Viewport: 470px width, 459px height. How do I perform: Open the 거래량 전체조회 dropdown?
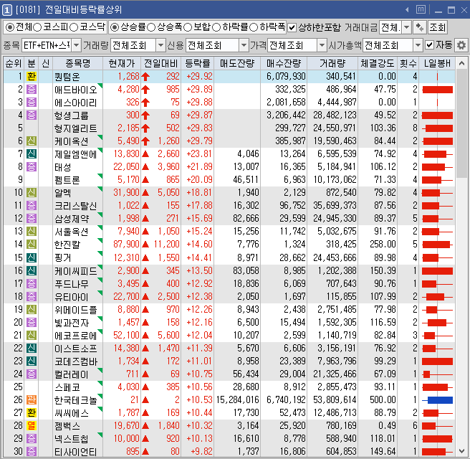pyautogui.click(x=160, y=45)
